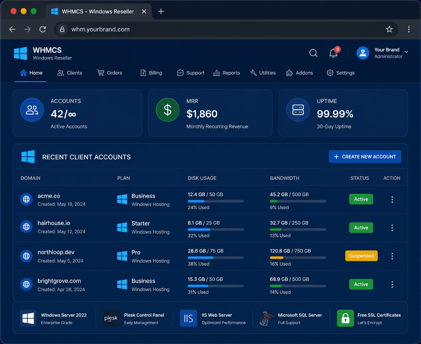The width and height of the screenshot is (421, 344).
Task: Click the Active status badge for hairhouse.io
Action: click(x=361, y=228)
